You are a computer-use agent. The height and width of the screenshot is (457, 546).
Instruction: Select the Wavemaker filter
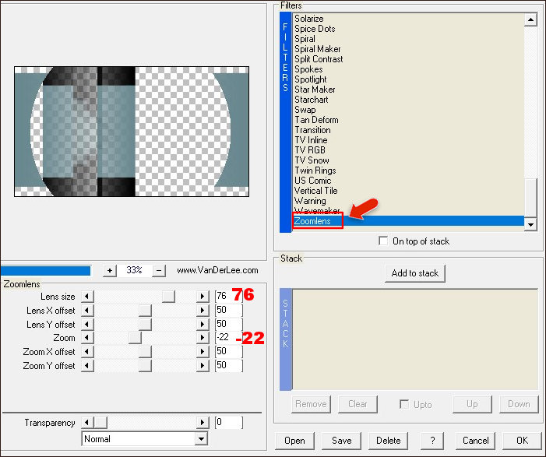point(317,211)
